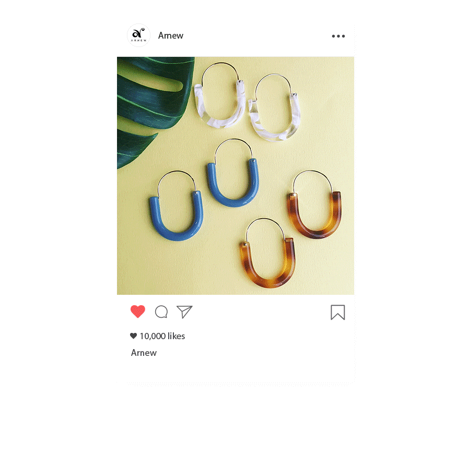Click the gold wire of center blue earring
Screen dimensions: 468x455
pyautogui.click(x=233, y=141)
